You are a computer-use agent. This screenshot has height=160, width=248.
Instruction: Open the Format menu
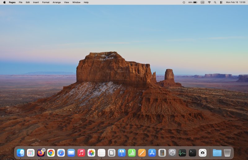[46, 2]
